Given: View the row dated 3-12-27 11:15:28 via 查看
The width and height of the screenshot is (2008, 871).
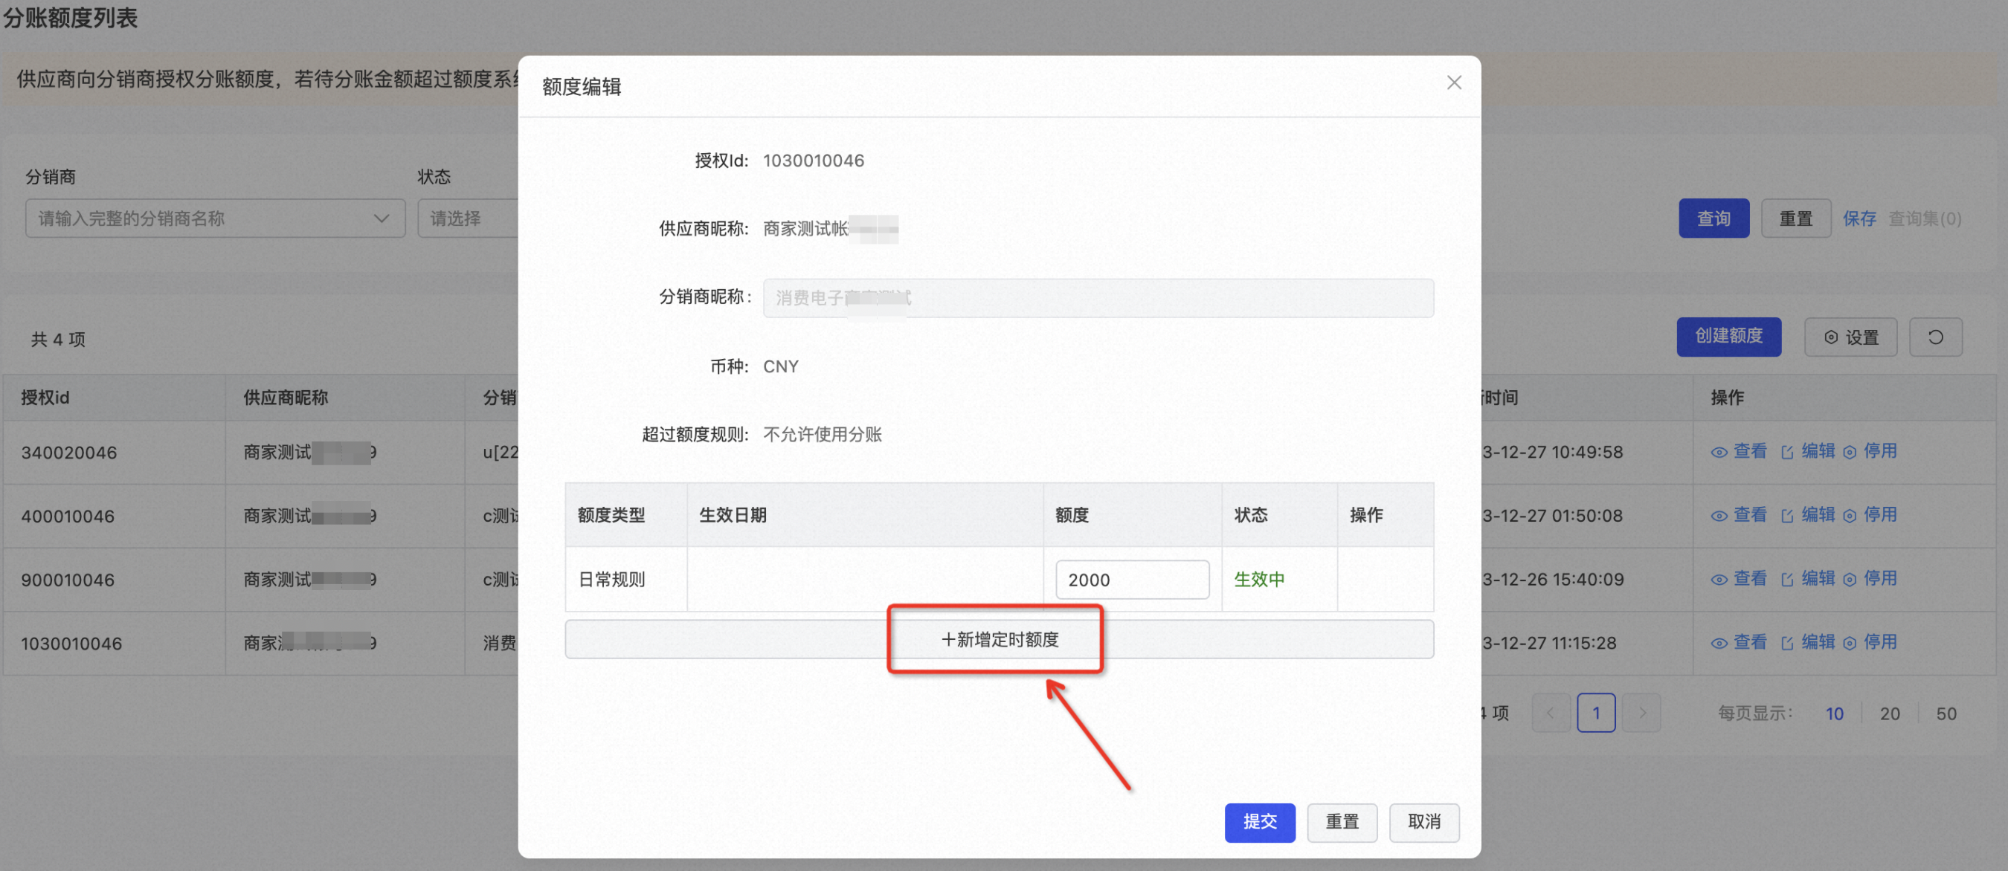Looking at the screenshot, I should coord(1739,643).
